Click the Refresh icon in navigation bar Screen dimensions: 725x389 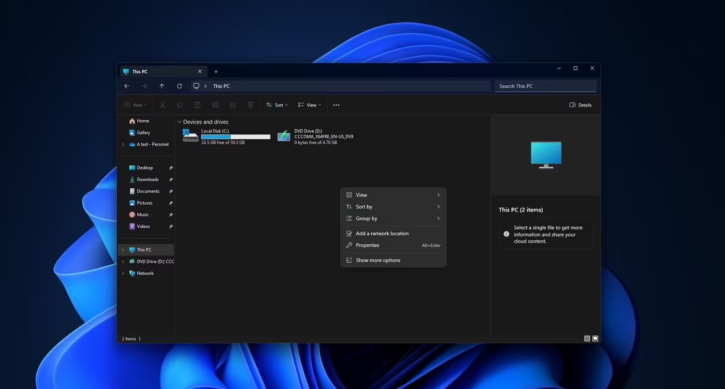tap(179, 86)
